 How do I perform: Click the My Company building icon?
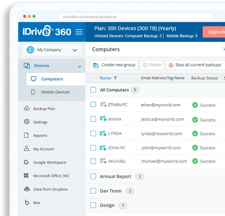tap(30, 50)
